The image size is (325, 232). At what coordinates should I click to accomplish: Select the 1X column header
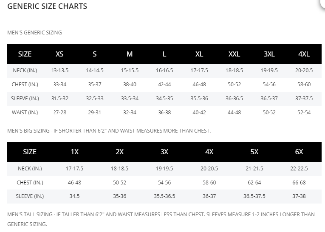[75, 152]
